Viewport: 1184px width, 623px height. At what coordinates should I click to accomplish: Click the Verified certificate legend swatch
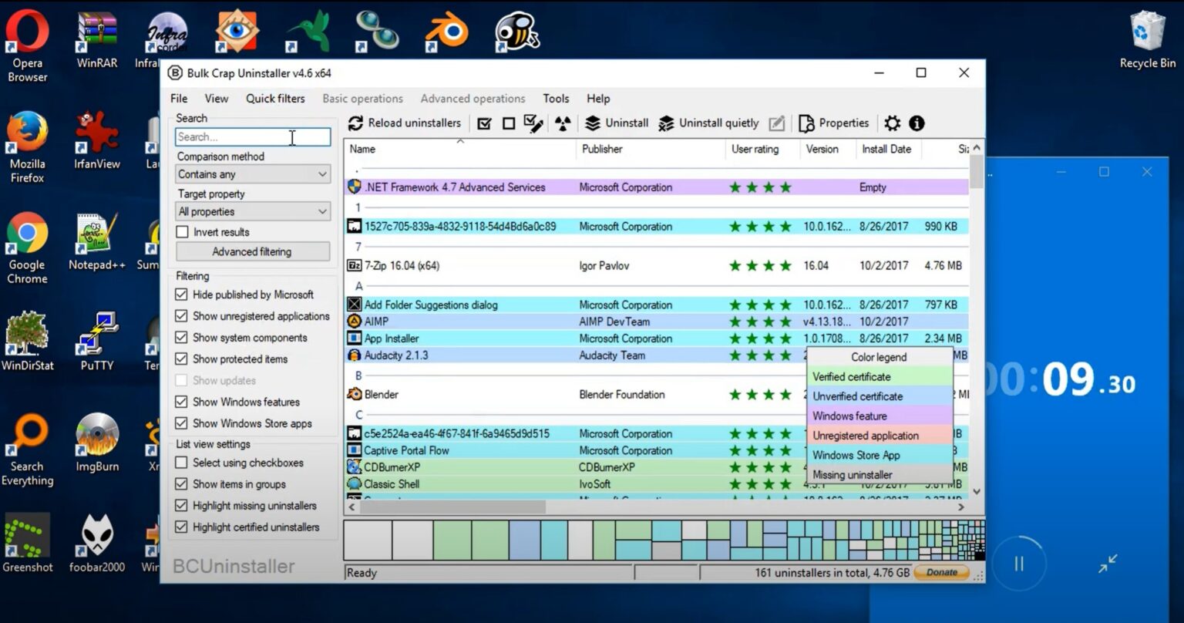(x=880, y=377)
